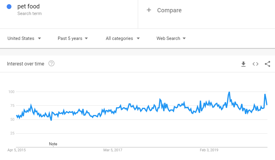The height and width of the screenshot is (160, 275).
Task: Click the Apr 5, 2015 date label
Action: pyautogui.click(x=17, y=150)
